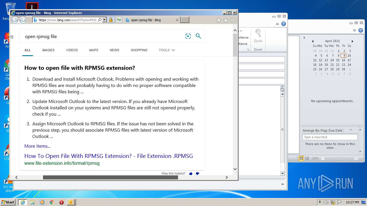Open the IE home page icon
Viewport: 367px width, 206px height.
(x=219, y=20)
